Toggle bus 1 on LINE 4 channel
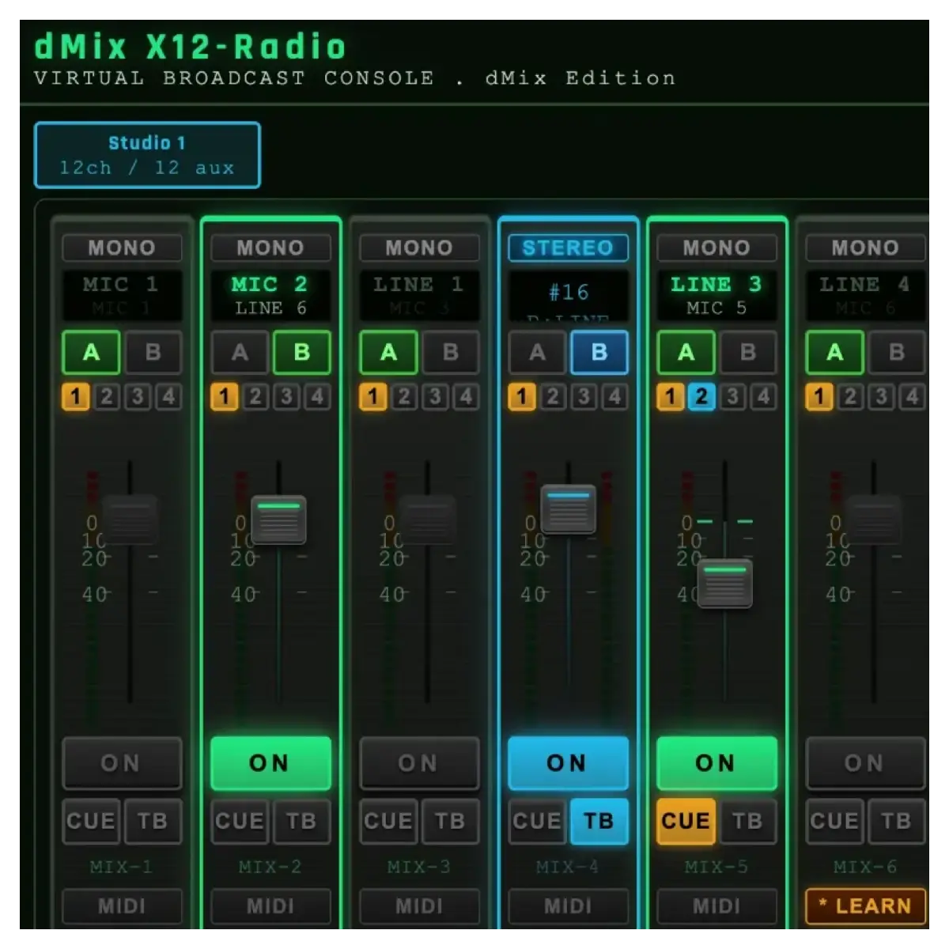Screen dimensions: 949x949 pyautogui.click(x=819, y=396)
